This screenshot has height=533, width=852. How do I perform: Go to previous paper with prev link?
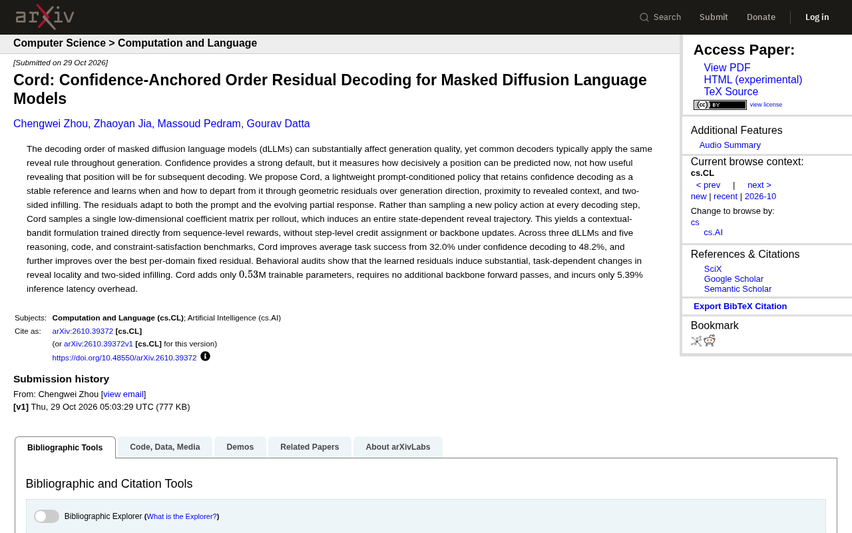tap(708, 185)
